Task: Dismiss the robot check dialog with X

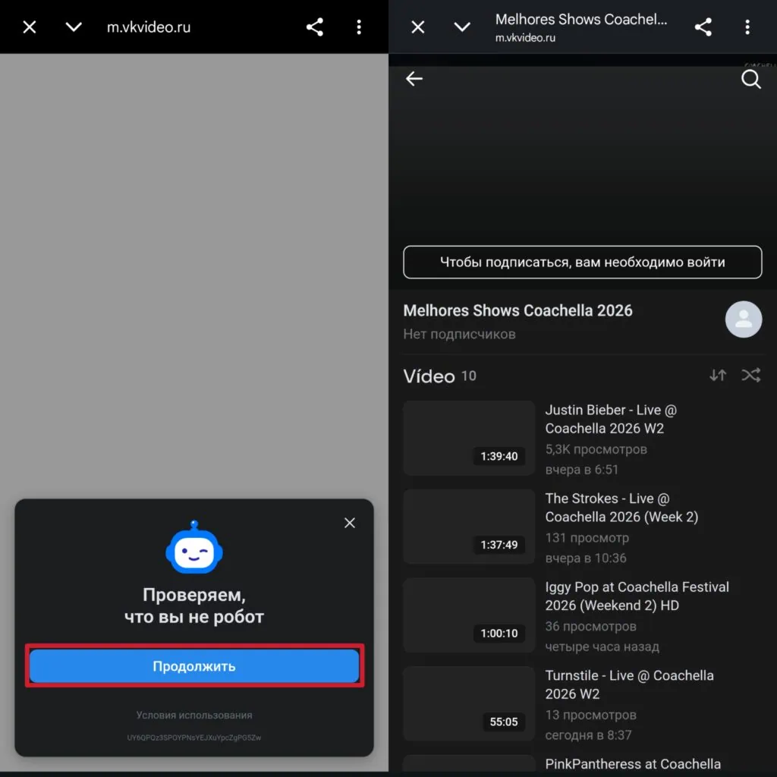Action: [x=350, y=523]
